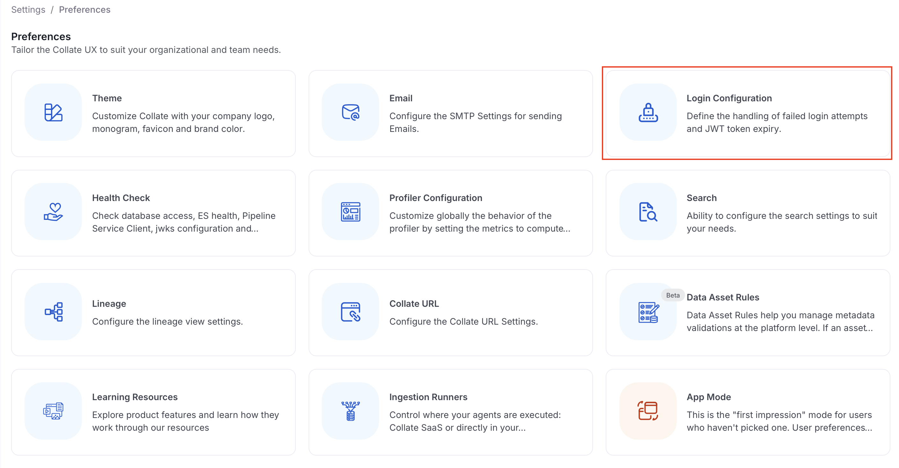This screenshot has height=468, width=899.
Task: Go to Settings in the breadcrumb
Action: tap(28, 10)
